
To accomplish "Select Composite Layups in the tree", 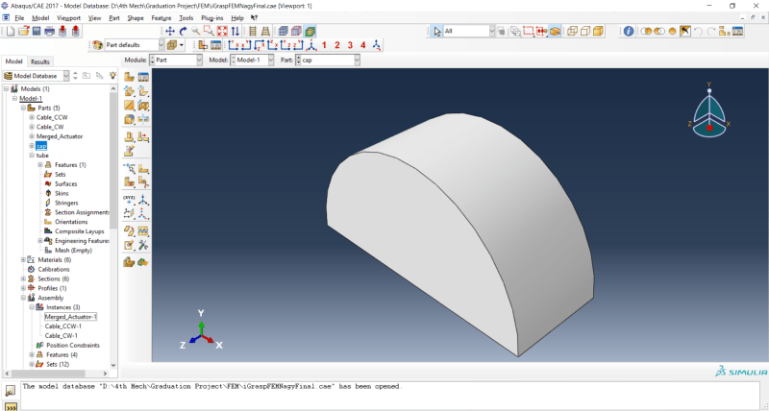I will (x=80, y=231).
